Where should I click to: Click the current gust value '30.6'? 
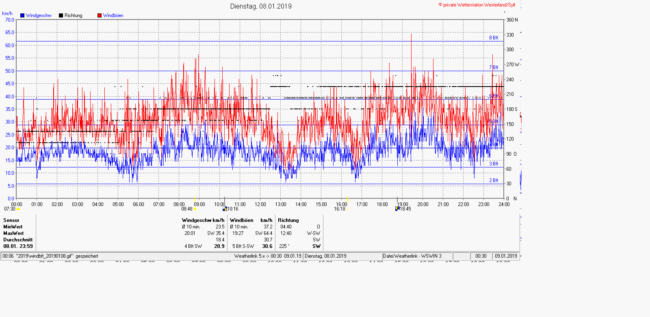tap(267, 246)
